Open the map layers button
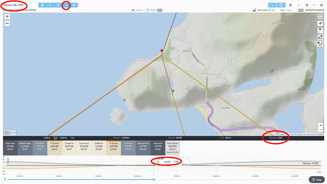Viewport: 327px width, 184px height. point(7,17)
